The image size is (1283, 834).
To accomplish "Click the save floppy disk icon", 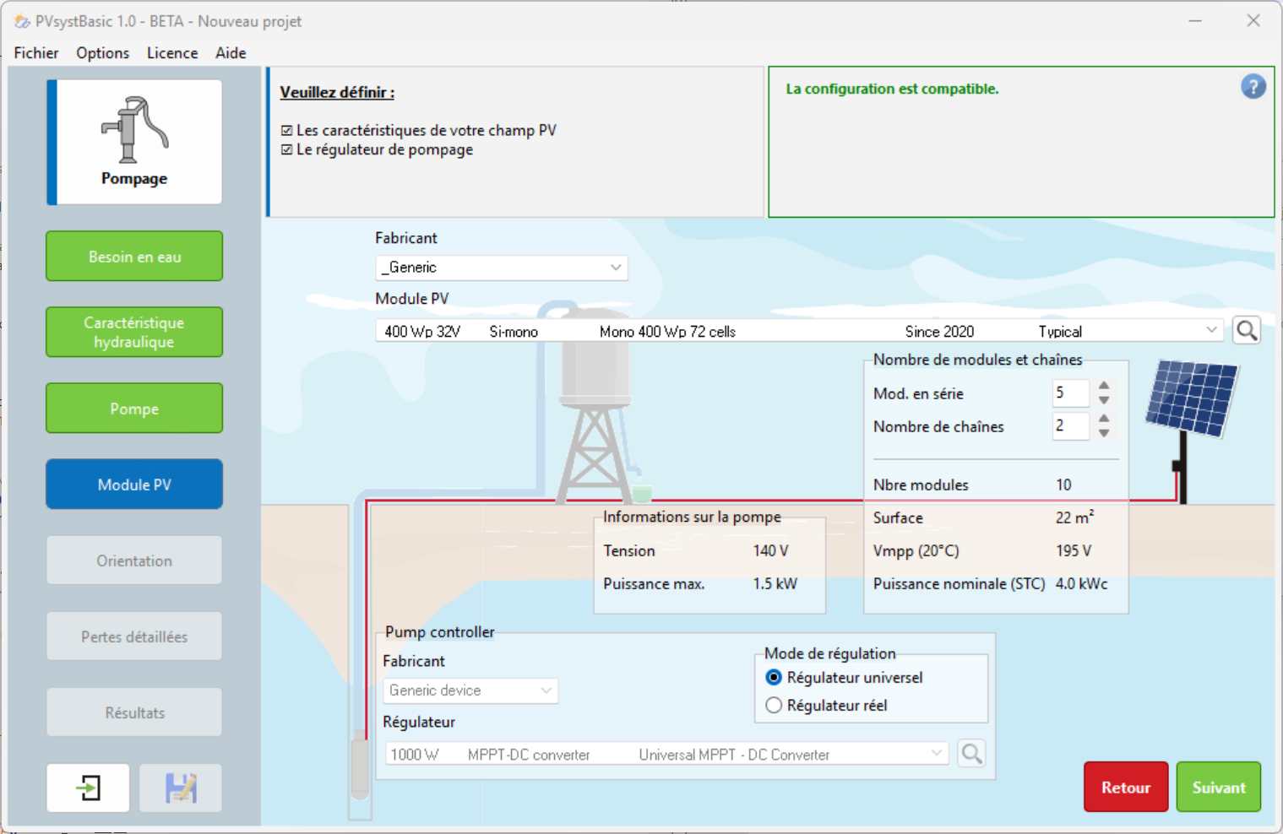I will pyautogui.click(x=181, y=788).
